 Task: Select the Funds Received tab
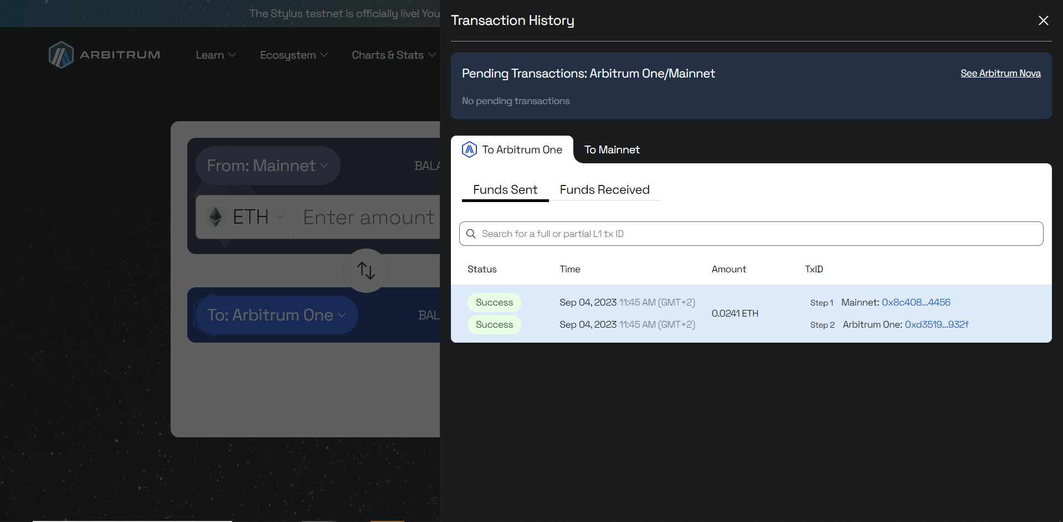604,190
